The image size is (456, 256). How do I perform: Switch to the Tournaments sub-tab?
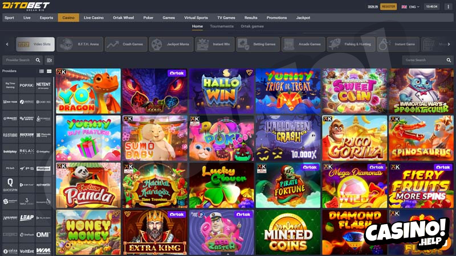[x=222, y=26]
